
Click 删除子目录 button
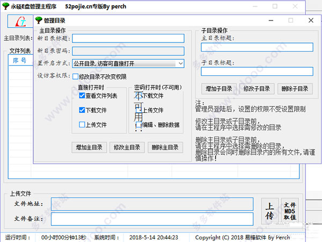tap(295, 89)
